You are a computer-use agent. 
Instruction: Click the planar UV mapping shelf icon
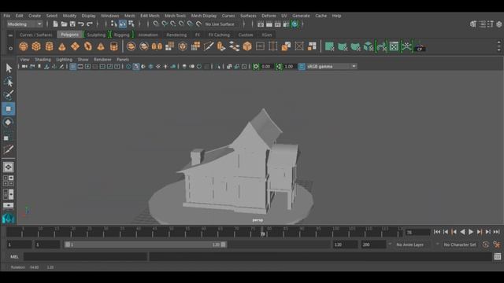click(329, 46)
